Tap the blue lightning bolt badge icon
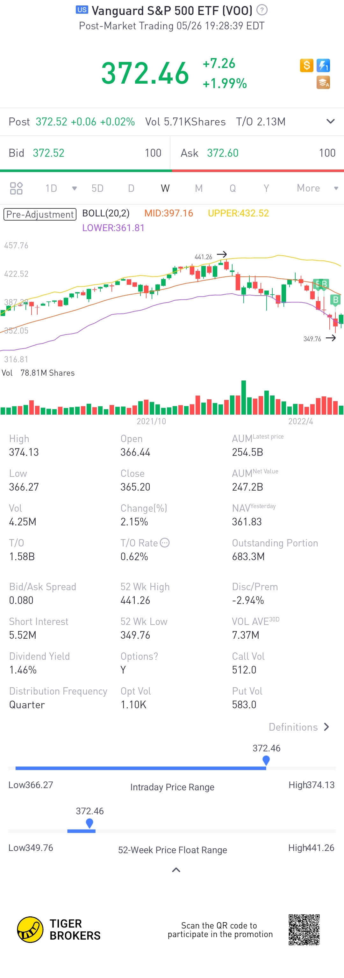 pyautogui.click(x=323, y=65)
